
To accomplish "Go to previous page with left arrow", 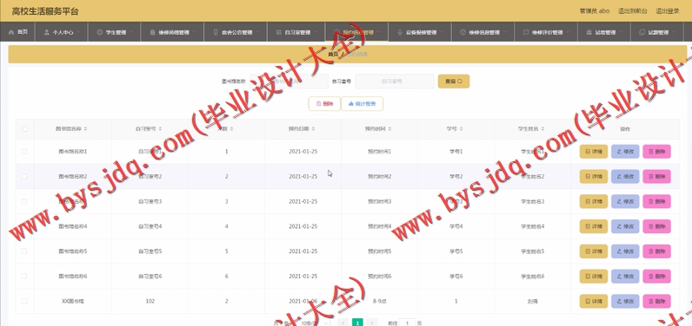I will pyautogui.click(x=343, y=323).
